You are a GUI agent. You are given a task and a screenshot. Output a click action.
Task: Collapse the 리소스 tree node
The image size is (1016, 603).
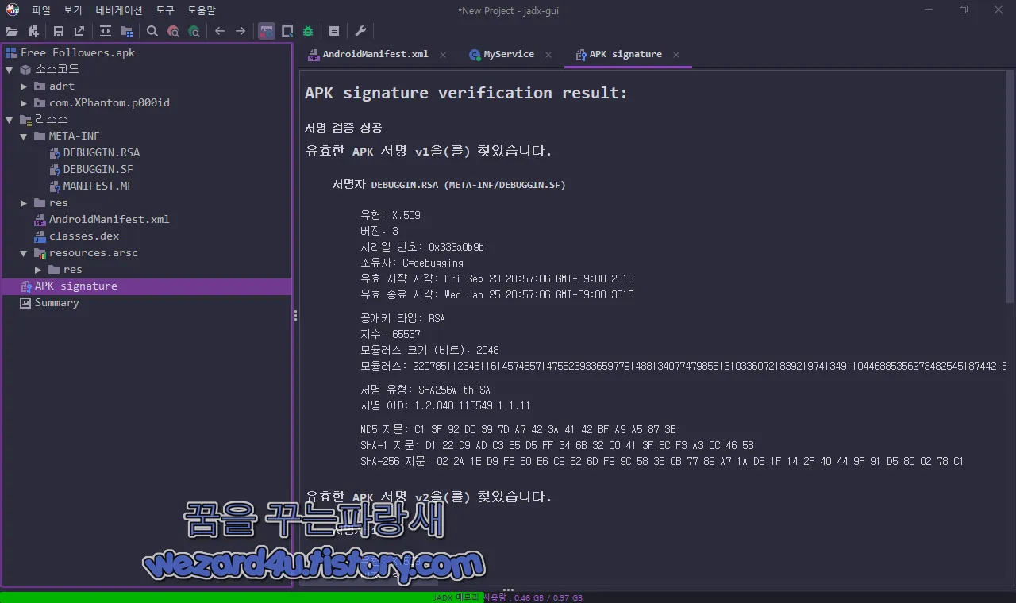click(x=10, y=120)
